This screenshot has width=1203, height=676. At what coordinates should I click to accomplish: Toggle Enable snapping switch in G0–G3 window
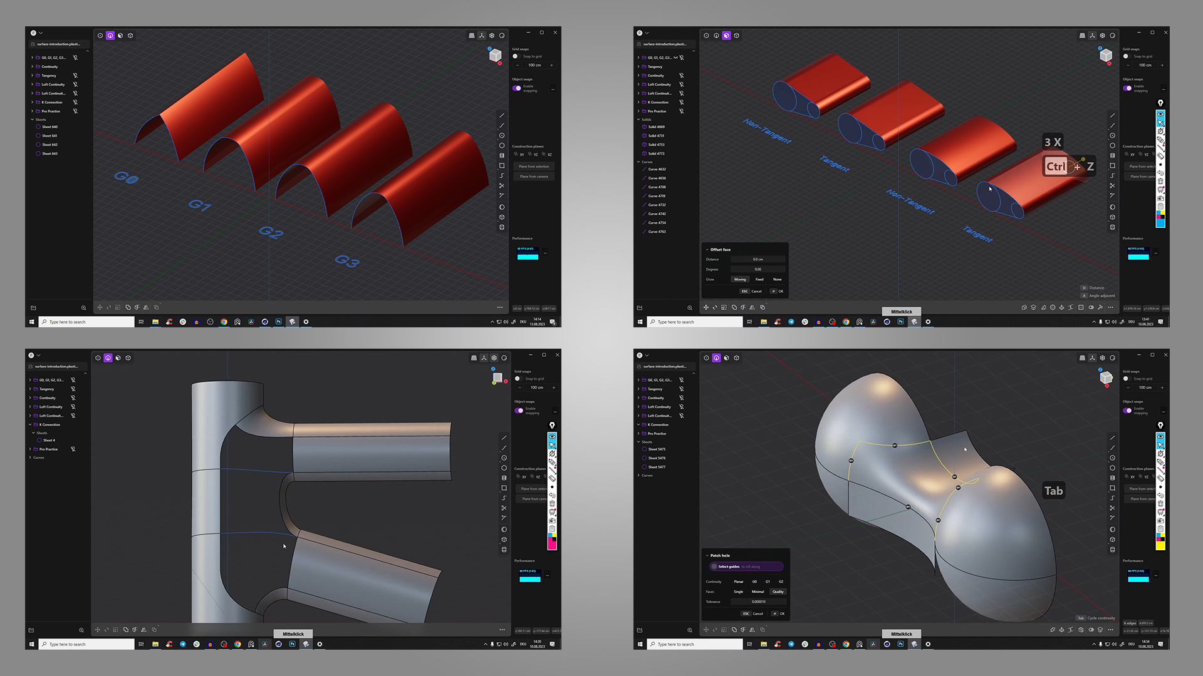tap(517, 88)
